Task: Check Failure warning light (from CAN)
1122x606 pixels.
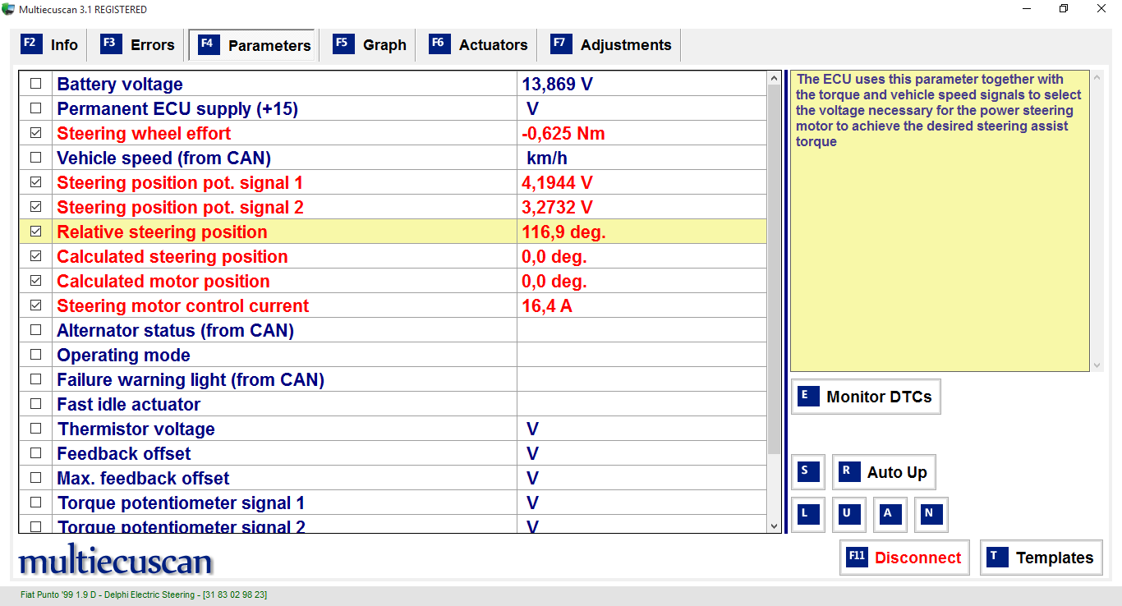Action: coord(35,379)
